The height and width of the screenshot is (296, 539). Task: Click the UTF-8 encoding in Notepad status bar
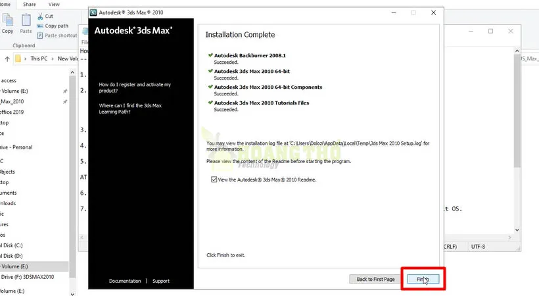[478, 247]
